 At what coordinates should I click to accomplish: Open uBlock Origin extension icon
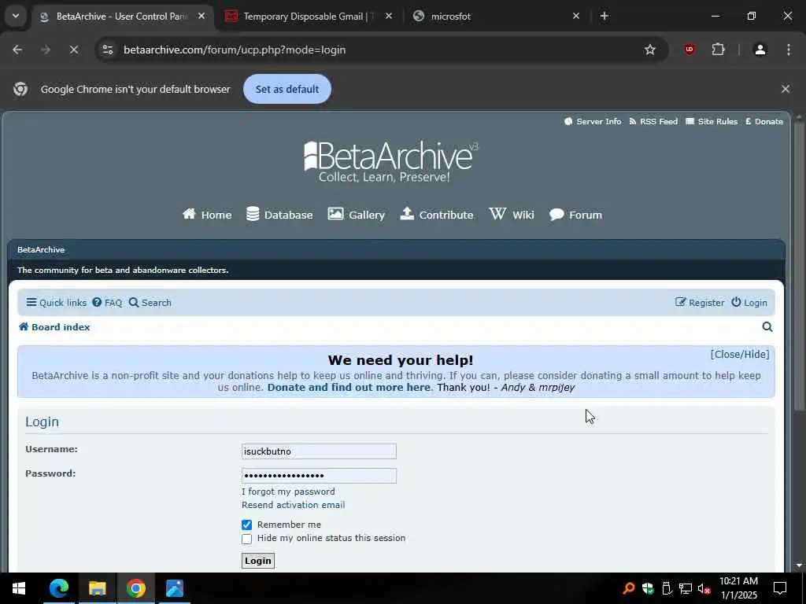tap(690, 50)
